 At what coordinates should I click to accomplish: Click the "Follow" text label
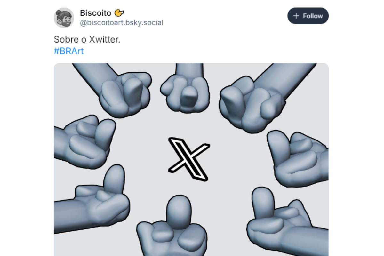313,16
